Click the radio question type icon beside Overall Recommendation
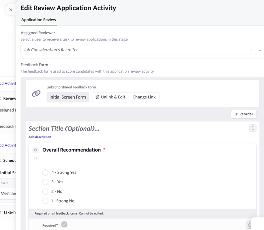264x230 pixels. (35, 150)
